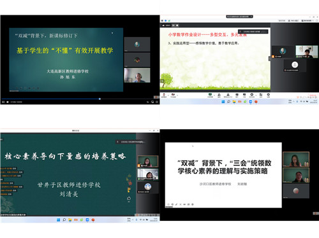Expand camera options arrow
The height and width of the screenshot is (238, 319).
click(x=177, y=95)
